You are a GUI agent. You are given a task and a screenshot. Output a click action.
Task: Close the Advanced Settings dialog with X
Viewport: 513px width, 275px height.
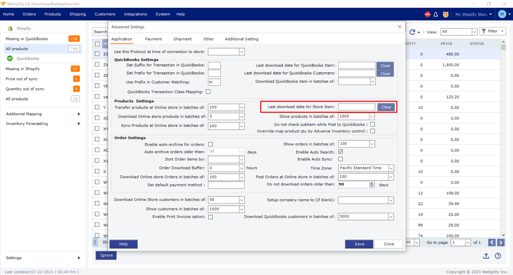[399, 27]
